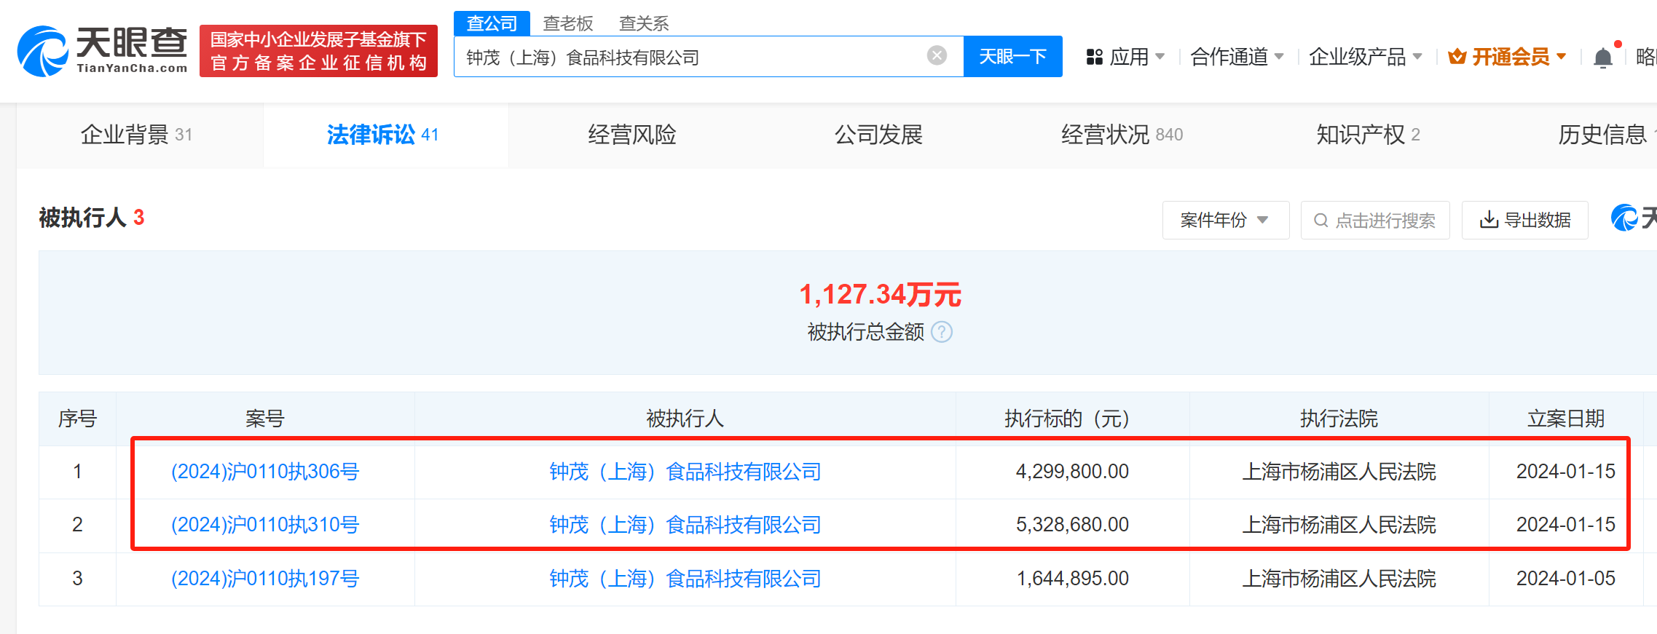Click the notification bell icon
The height and width of the screenshot is (634, 1657).
(x=1602, y=58)
